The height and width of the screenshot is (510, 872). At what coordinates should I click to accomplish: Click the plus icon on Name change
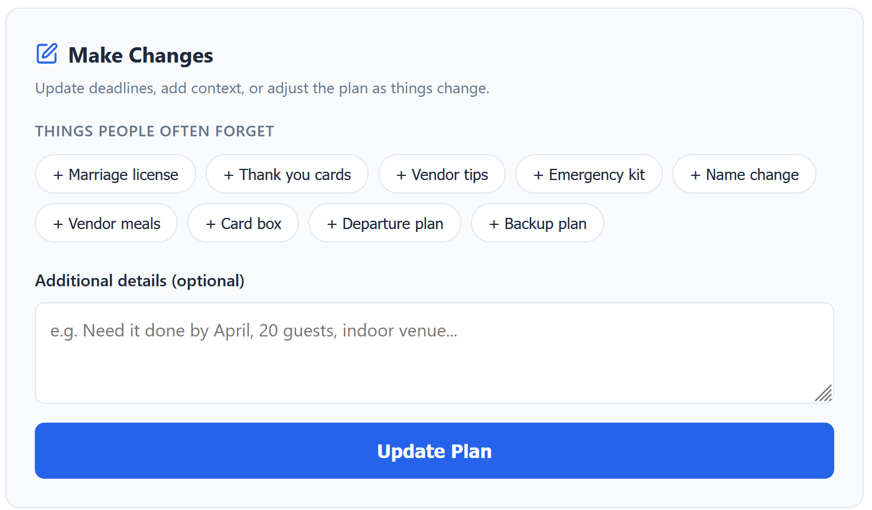[x=695, y=175]
